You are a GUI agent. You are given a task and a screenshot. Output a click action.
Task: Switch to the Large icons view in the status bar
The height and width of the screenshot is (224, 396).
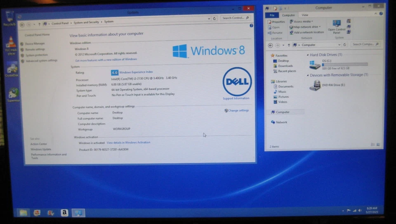tap(378, 145)
